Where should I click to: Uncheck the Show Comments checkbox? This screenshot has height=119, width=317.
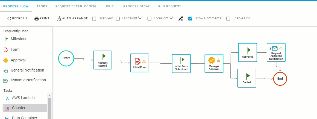190,19
